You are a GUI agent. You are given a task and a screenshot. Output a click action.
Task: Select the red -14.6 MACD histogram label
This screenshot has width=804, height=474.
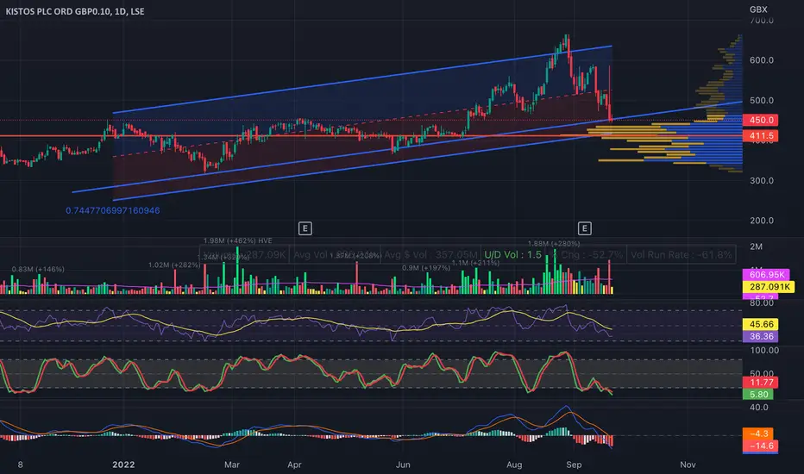click(x=760, y=446)
